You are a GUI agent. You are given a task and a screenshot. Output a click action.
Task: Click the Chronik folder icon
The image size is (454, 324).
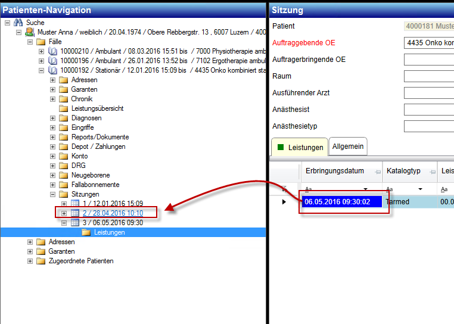pyautogui.click(x=63, y=99)
